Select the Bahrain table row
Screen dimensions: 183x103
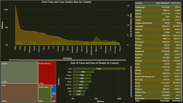click(x=158, y=48)
